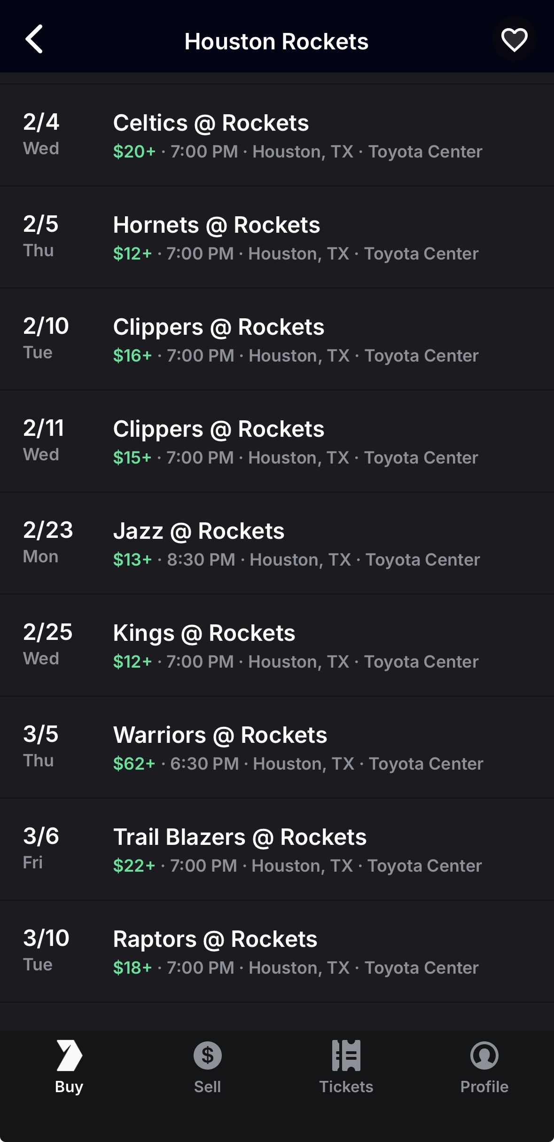This screenshot has height=1142, width=554.
Task: Tap the $62+ Warriors price
Action: 134,764
